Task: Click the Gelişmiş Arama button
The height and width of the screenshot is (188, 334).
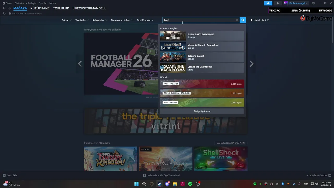Action: (x=202, y=111)
